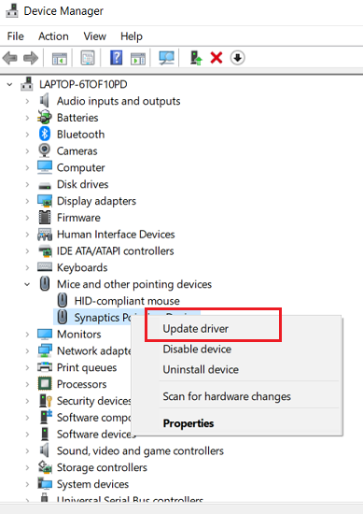Click the Disable device down-arrow icon
This screenshot has height=514, width=363.
238,58
